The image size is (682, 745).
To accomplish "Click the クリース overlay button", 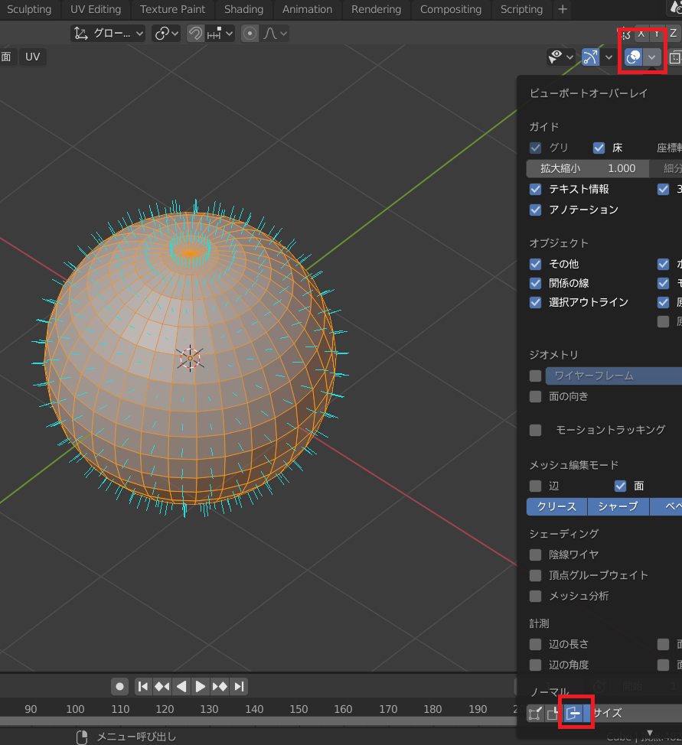I will pyautogui.click(x=556, y=506).
